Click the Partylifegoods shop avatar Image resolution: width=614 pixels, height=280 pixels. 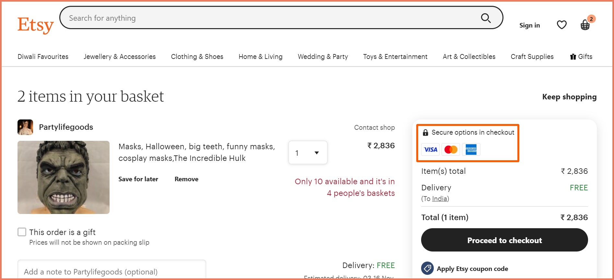(x=25, y=127)
